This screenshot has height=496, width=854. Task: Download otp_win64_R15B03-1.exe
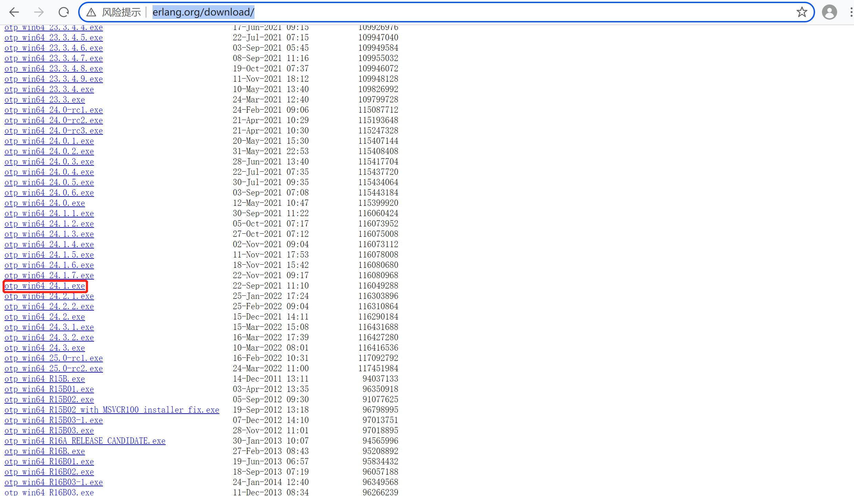click(54, 420)
